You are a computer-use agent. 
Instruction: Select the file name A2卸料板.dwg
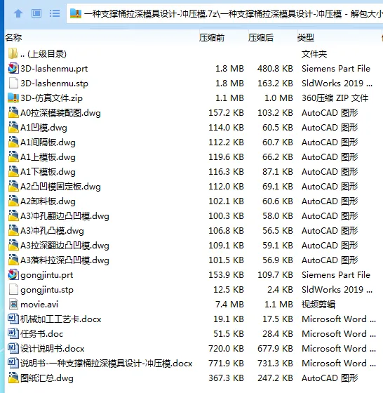(x=48, y=201)
